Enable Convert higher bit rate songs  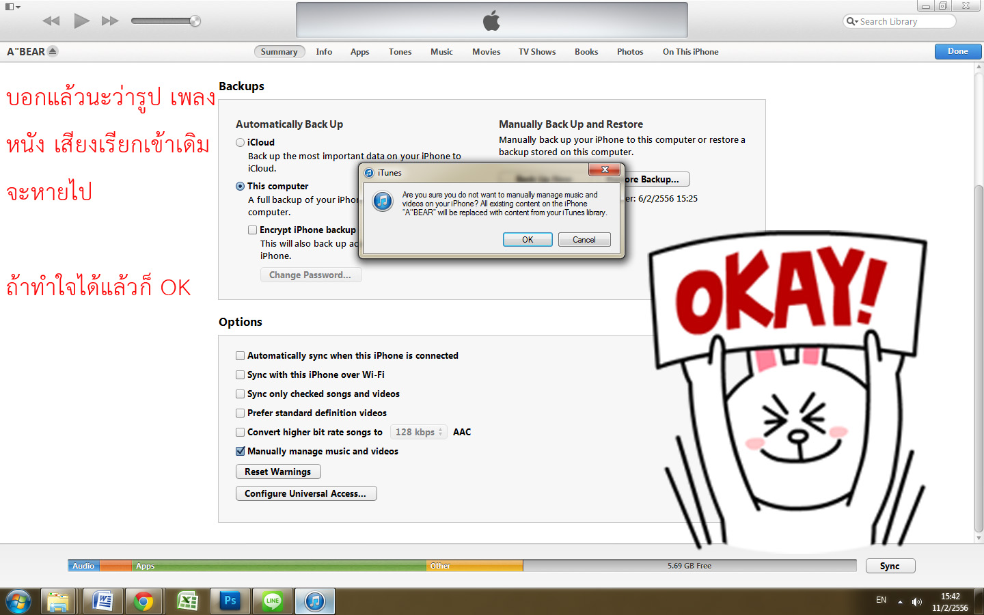pos(241,432)
